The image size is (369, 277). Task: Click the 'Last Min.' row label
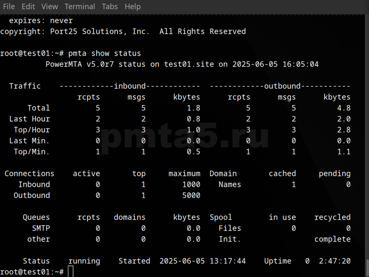click(x=30, y=141)
